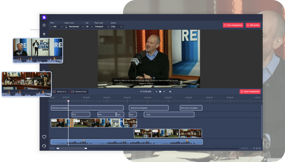The height and width of the screenshot is (162, 285).
Task: Click the vertical timeline scrollbar
Action: (262, 122)
